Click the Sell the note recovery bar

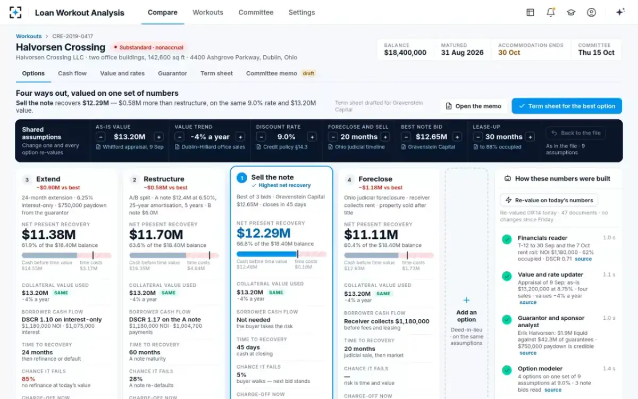coord(281,254)
